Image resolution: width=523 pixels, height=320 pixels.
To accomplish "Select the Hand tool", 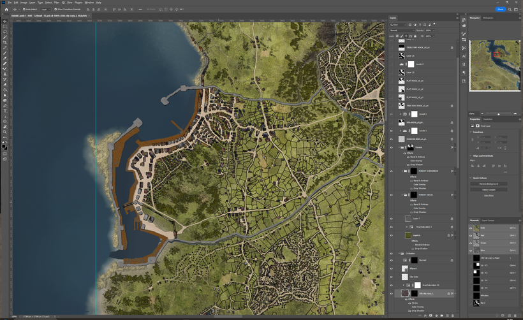I will pyautogui.click(x=4, y=127).
